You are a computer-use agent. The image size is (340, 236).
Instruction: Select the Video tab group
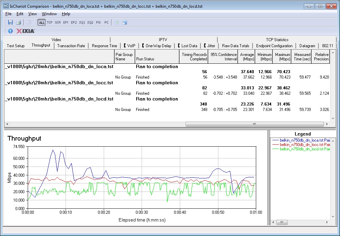click(56, 39)
